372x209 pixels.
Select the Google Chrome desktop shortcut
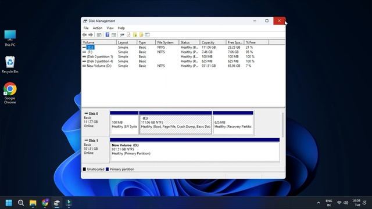click(10, 93)
